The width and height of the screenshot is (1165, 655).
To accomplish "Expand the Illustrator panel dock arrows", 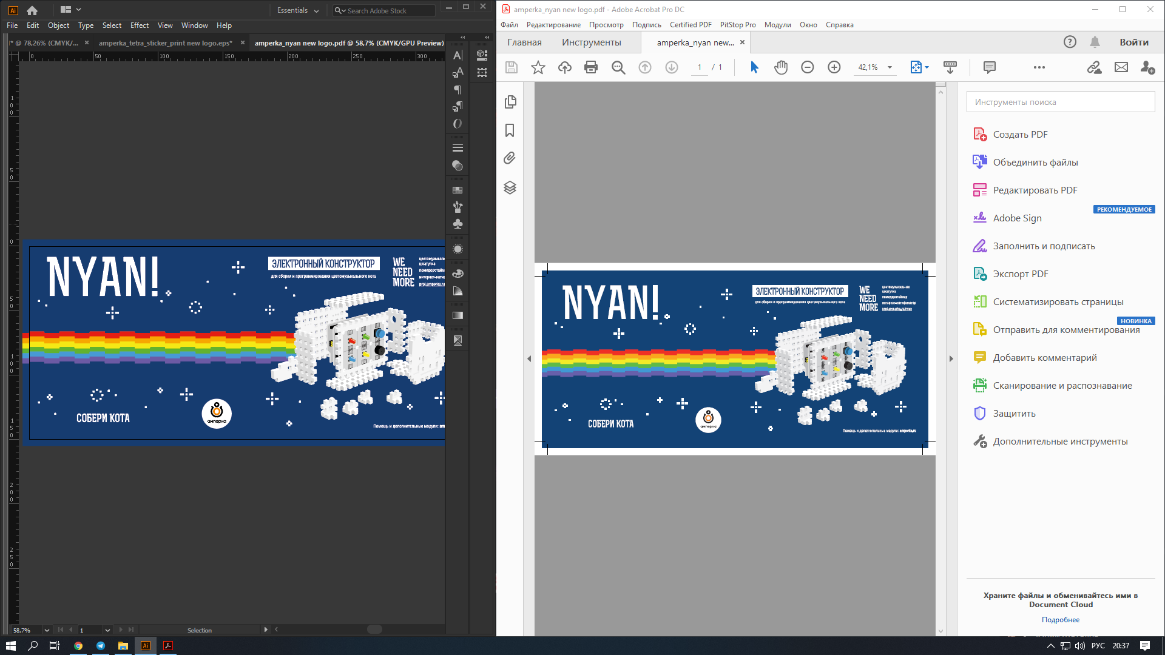I will point(462,38).
